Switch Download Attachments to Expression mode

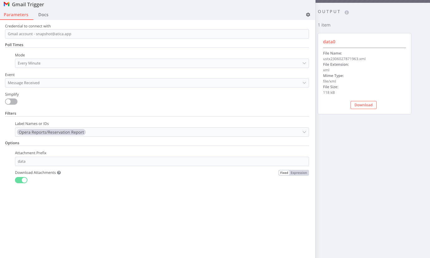tap(299, 173)
